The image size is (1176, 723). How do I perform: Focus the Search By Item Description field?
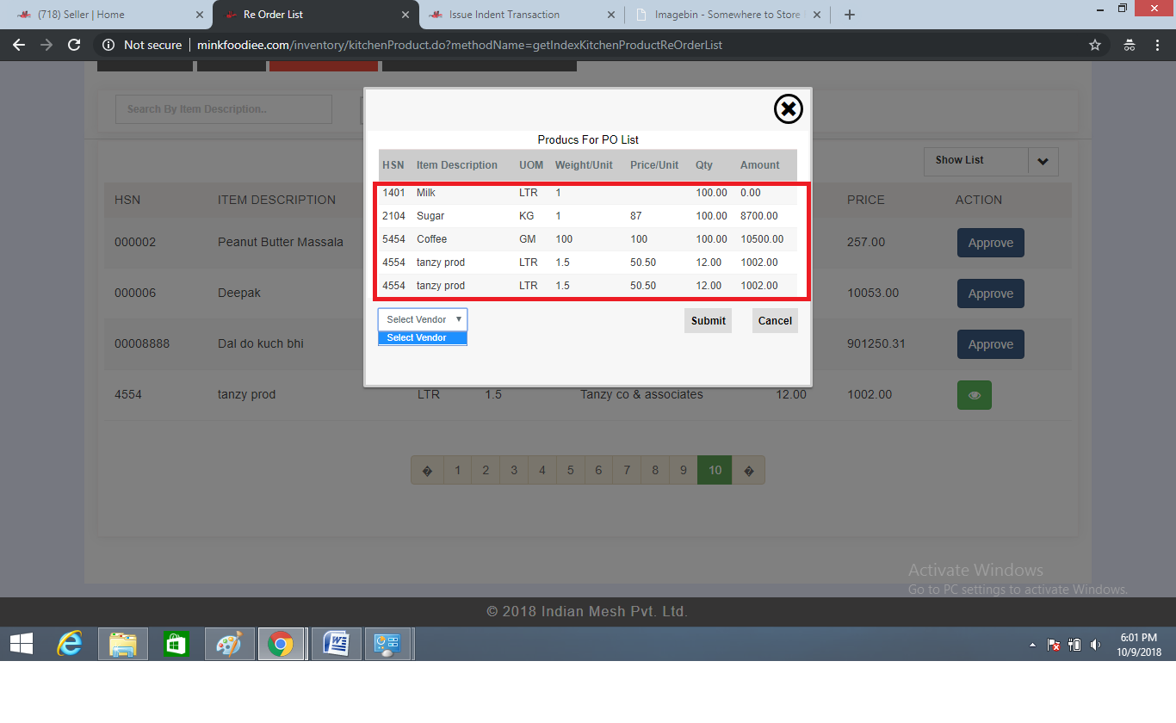coord(224,109)
